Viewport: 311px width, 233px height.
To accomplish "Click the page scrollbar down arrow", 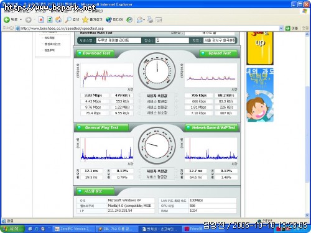I will click(307, 215).
